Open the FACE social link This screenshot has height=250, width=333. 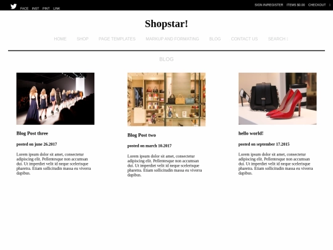24,9
